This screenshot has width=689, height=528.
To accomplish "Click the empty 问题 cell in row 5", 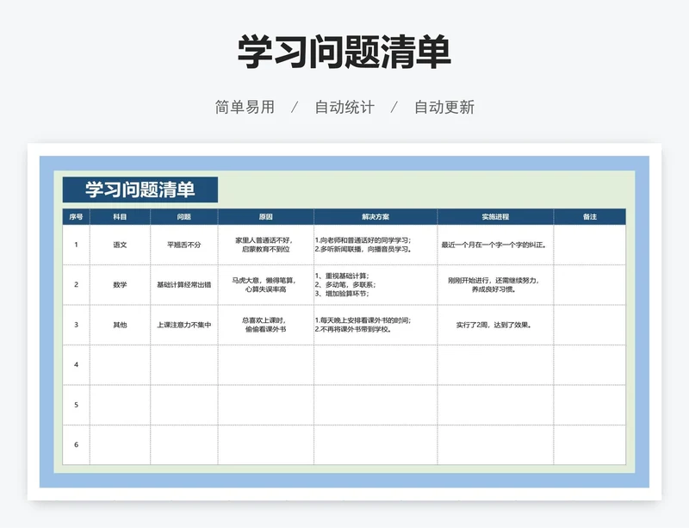I will 184,405.
